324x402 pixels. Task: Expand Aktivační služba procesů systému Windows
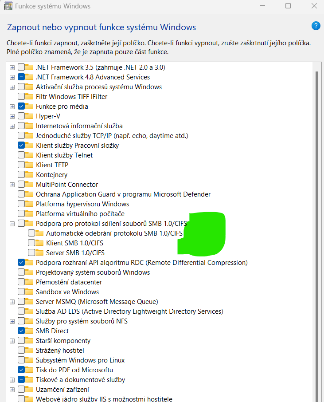click(x=12, y=87)
